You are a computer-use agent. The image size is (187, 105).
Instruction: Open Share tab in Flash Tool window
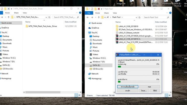[x=106, y=13]
